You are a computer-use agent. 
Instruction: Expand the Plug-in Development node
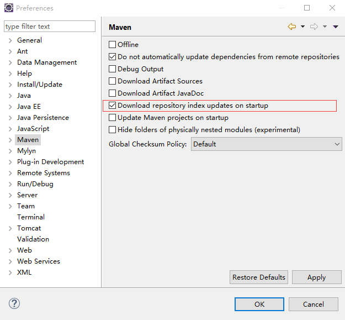pos(10,162)
